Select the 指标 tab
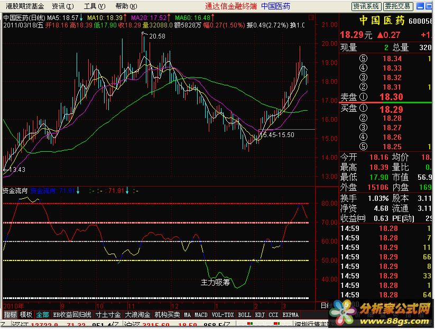Viewport: 435px width, 329px height. 10,315
